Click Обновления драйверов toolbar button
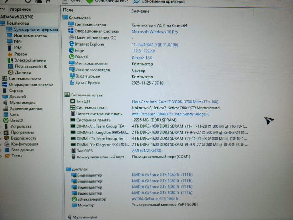This screenshot has height=220, width=293. tap(159, 2)
